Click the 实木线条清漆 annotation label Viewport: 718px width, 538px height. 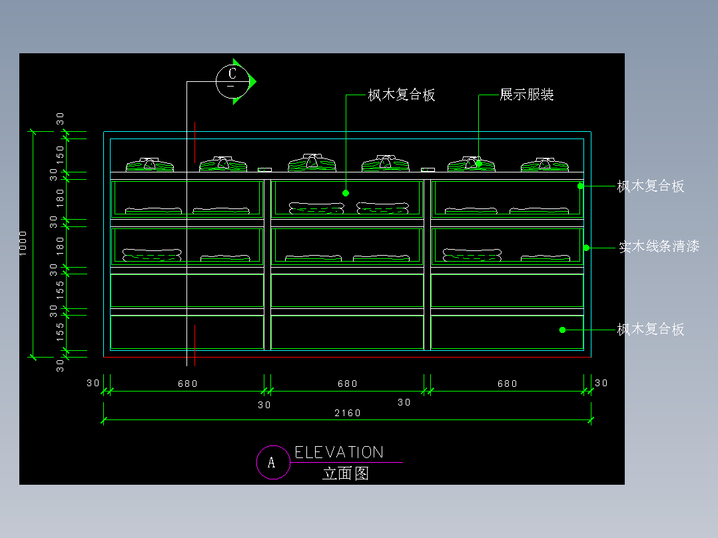[x=659, y=246]
